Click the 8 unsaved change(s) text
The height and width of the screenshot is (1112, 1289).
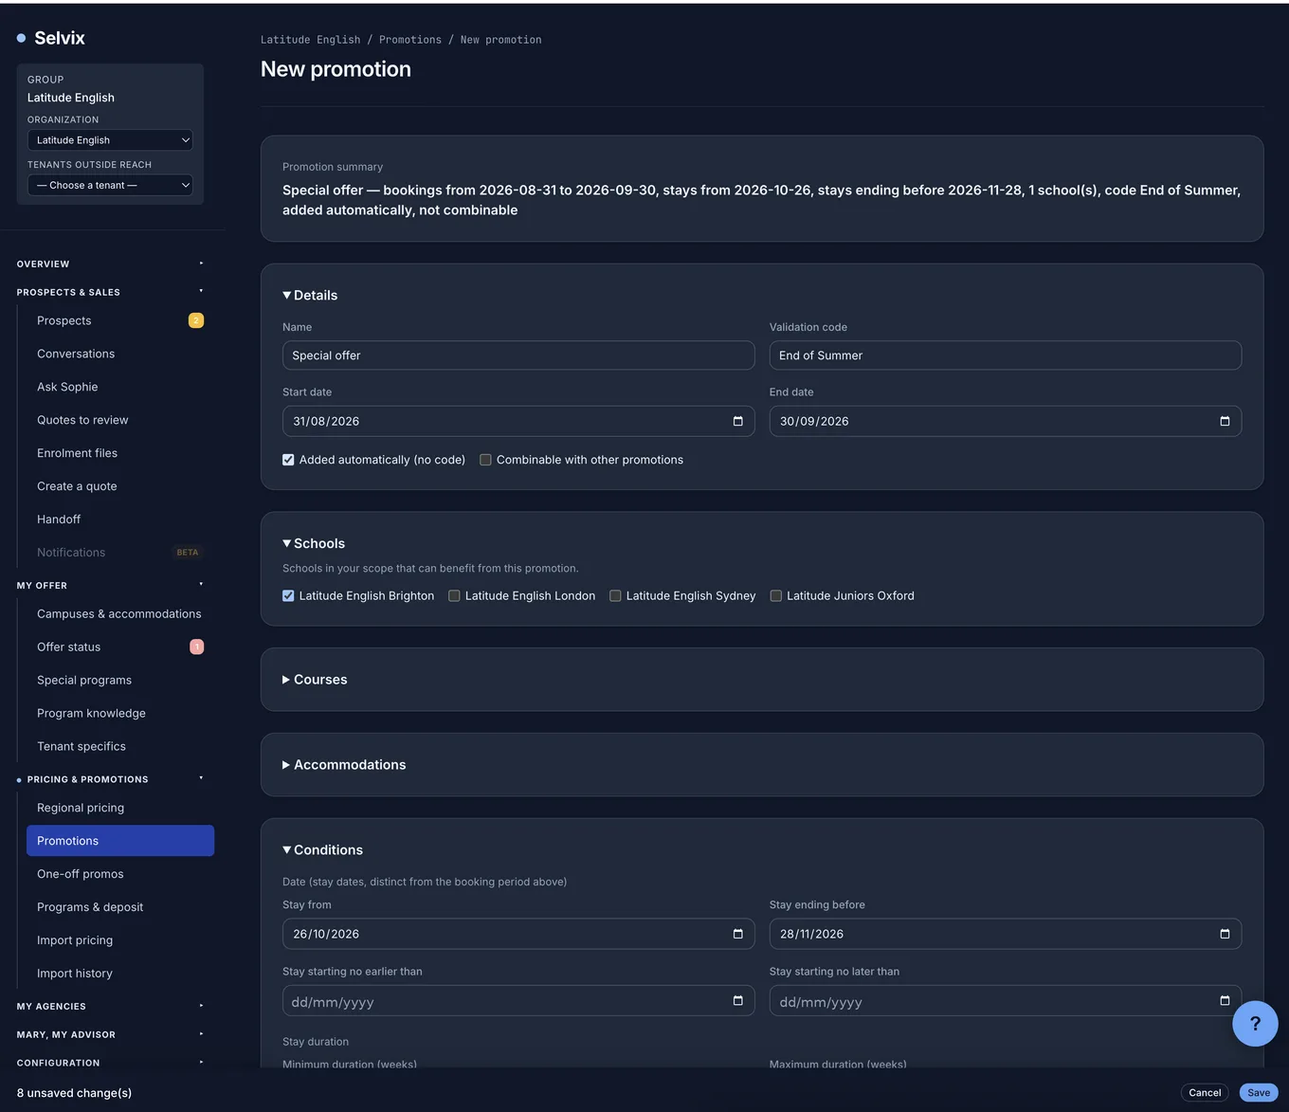click(x=74, y=1093)
